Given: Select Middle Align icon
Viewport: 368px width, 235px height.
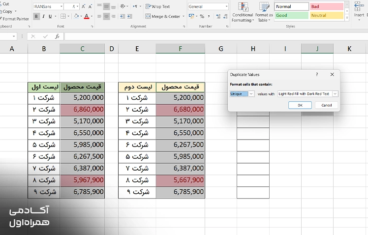Looking at the screenshot, I should pyautogui.click(x=107, y=6).
